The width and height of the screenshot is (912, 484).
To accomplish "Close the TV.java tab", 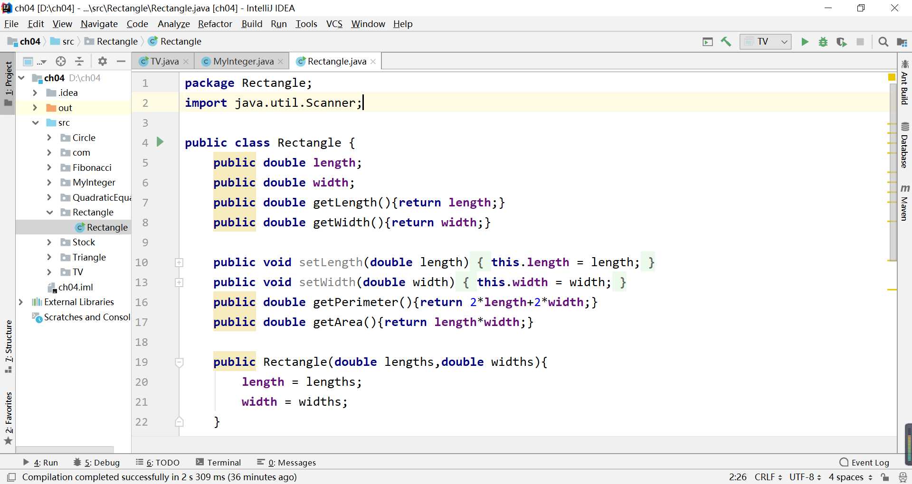I will 186,62.
